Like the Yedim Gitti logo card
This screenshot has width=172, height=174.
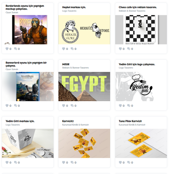(120, 105)
